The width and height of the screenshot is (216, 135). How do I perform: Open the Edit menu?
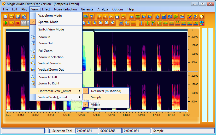tap(14, 9)
